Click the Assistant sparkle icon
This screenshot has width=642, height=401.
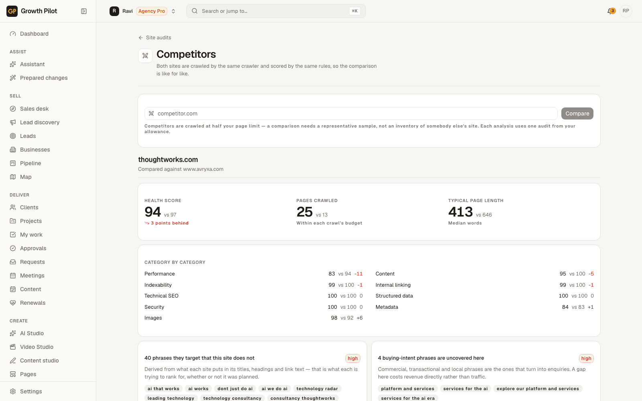13,64
